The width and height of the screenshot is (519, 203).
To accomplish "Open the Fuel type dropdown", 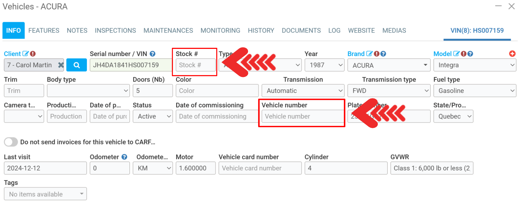I will pyautogui.click(x=475, y=91).
